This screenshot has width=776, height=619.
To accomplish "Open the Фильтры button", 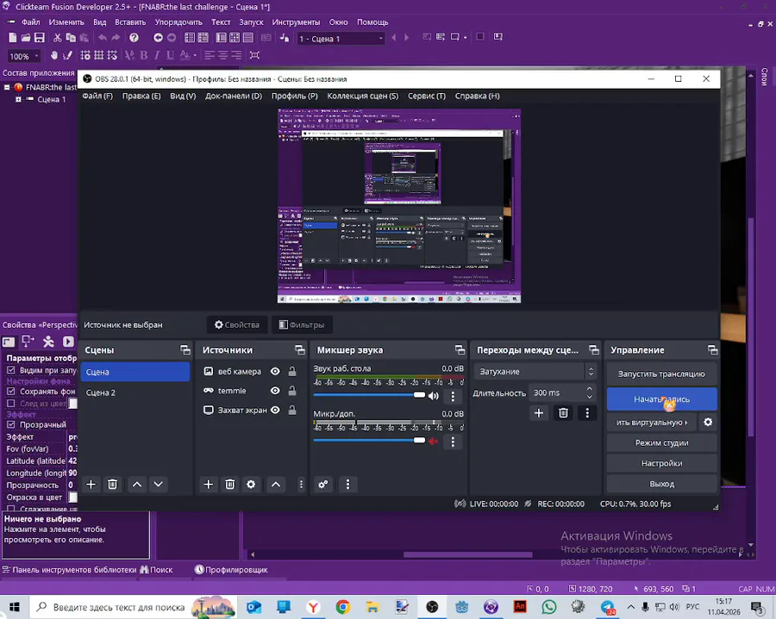I will 302,325.
